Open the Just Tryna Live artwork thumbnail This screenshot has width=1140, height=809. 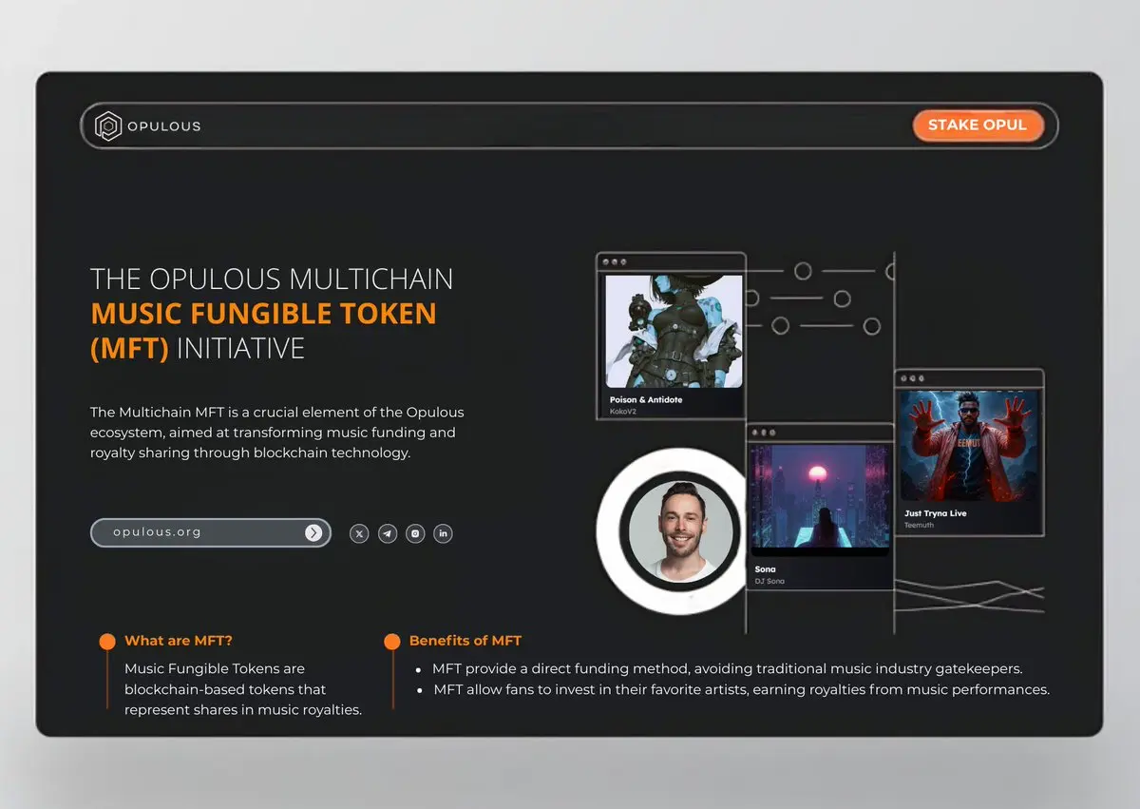[969, 446]
